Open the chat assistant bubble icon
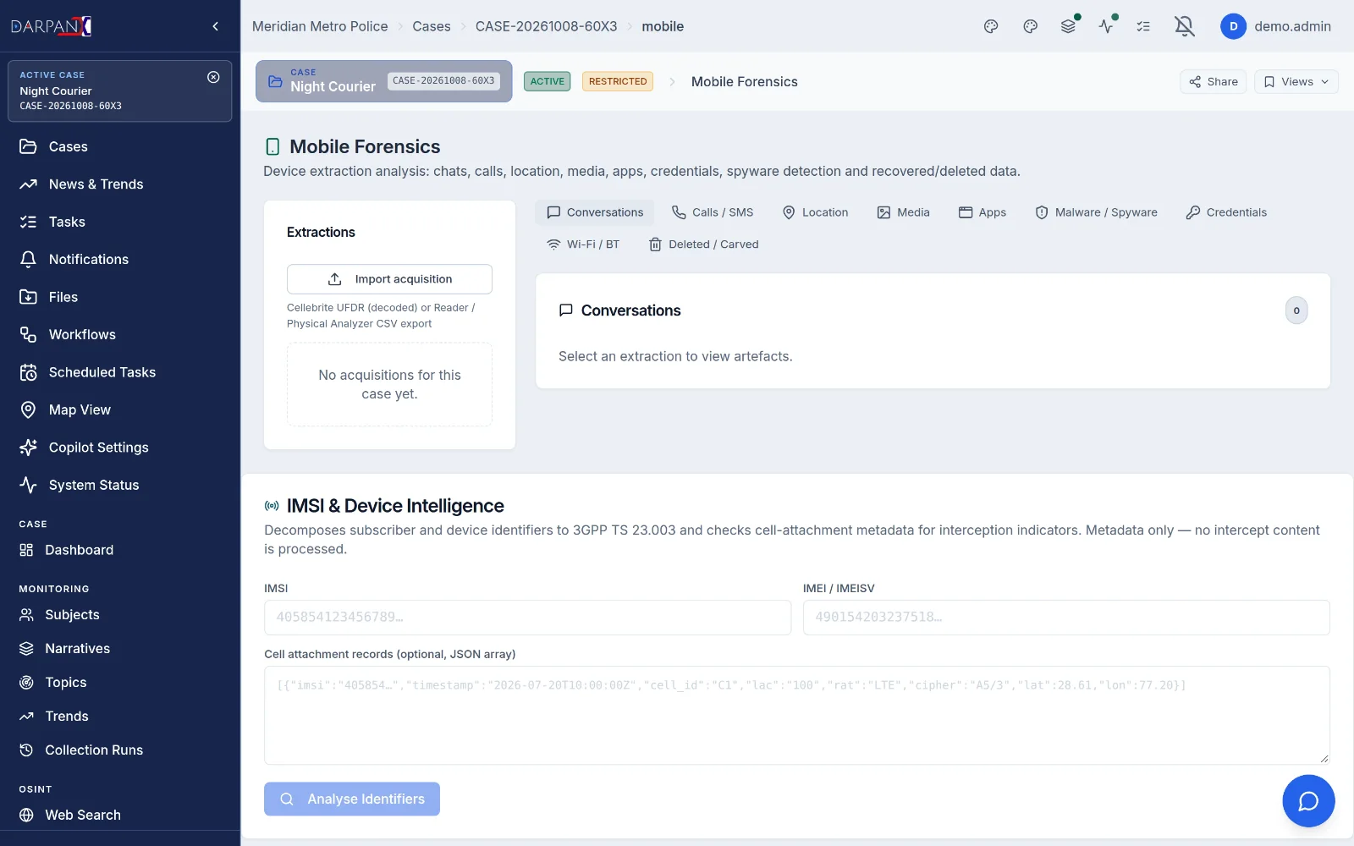Image resolution: width=1354 pixels, height=846 pixels. coord(1308,801)
